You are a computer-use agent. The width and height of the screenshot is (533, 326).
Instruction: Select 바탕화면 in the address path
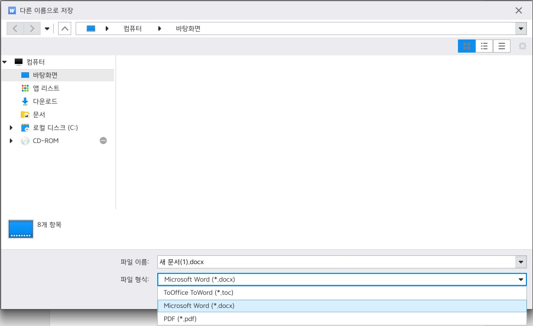click(188, 28)
